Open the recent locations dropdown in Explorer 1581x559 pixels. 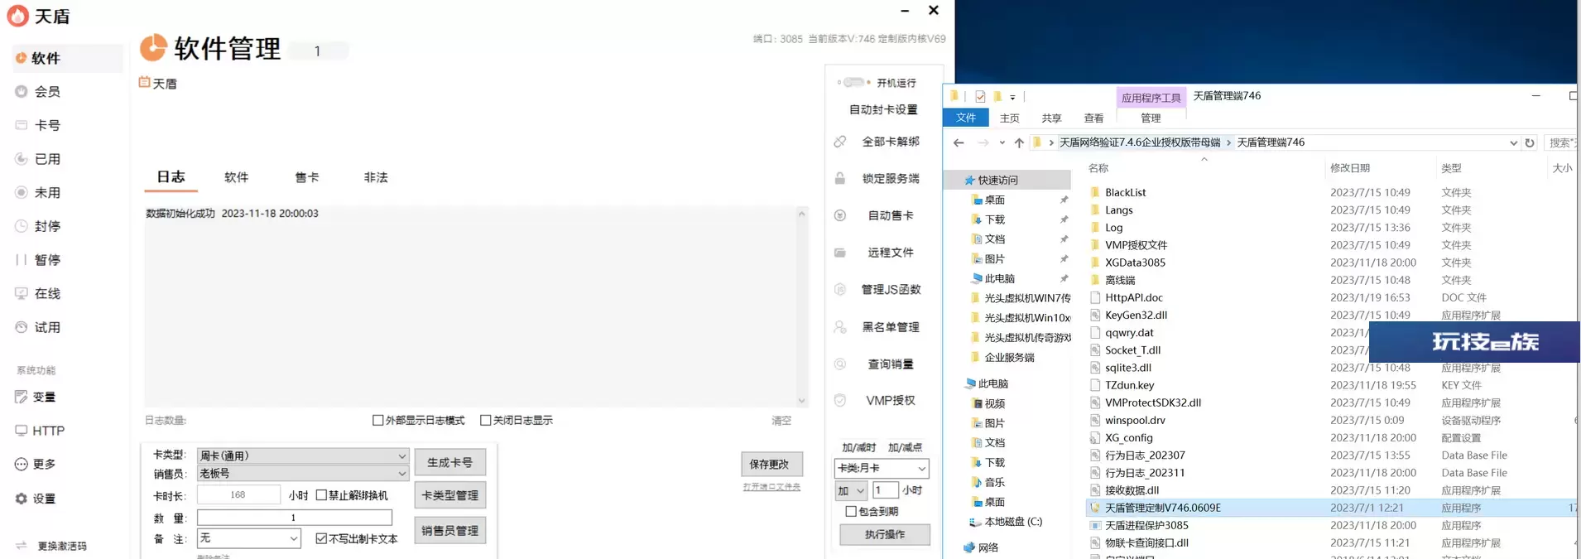pyautogui.click(x=1002, y=142)
